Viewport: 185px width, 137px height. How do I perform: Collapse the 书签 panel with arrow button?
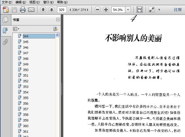point(58,20)
